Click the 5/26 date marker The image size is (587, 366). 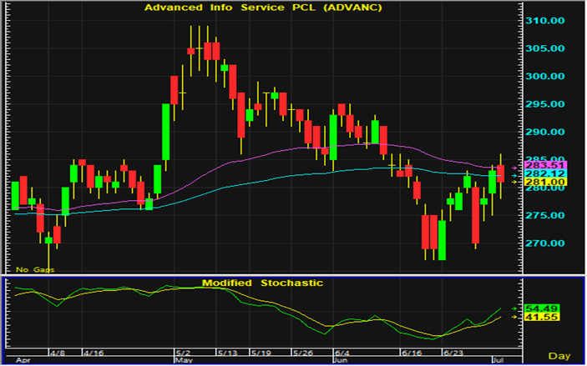tap(302, 352)
